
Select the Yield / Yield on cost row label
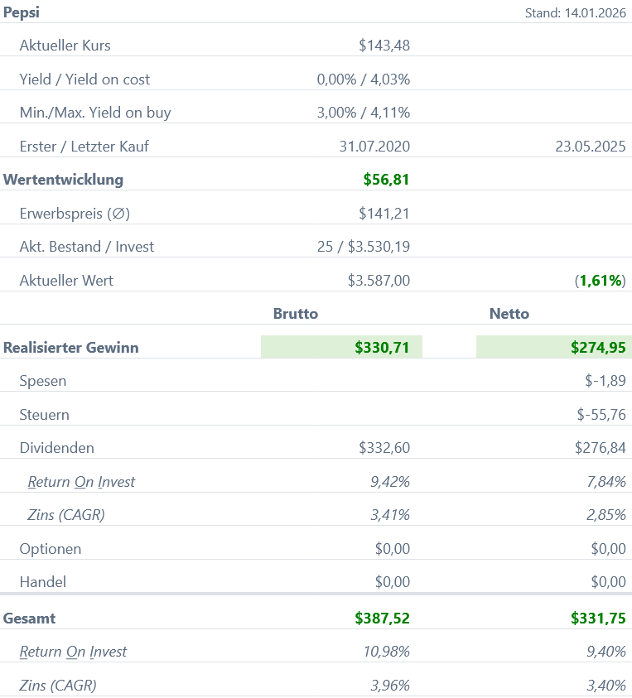[84, 79]
